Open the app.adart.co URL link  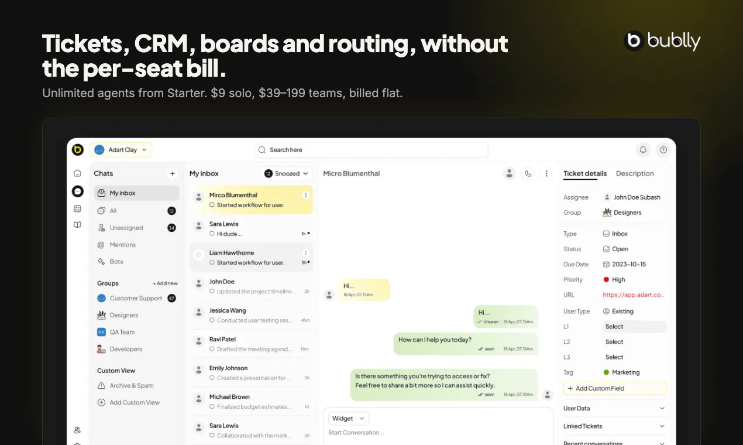(634, 295)
